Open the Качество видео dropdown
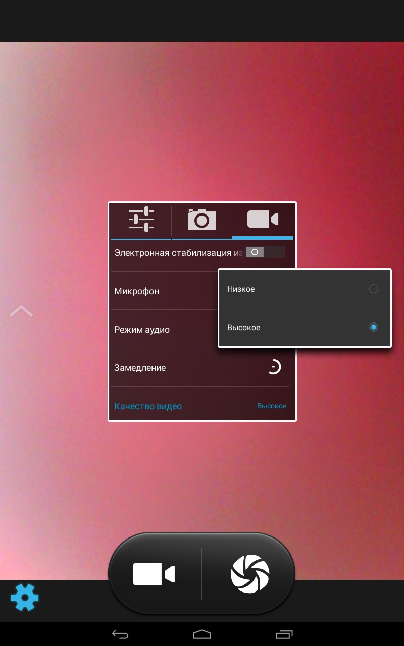 click(x=148, y=406)
